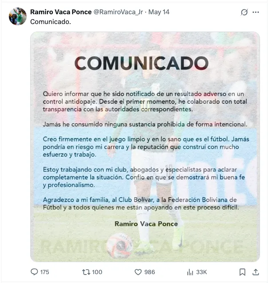This screenshot has width=268, height=283.
Task: Click Ramiro Vaca Ponce's profile avatar
Action: 18,16
